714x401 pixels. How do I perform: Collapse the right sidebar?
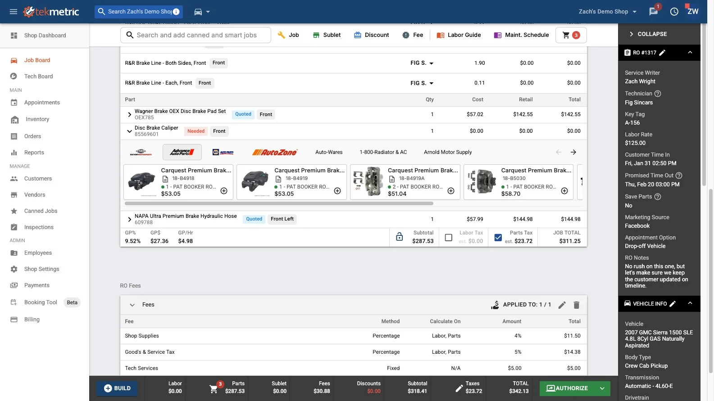point(649,34)
